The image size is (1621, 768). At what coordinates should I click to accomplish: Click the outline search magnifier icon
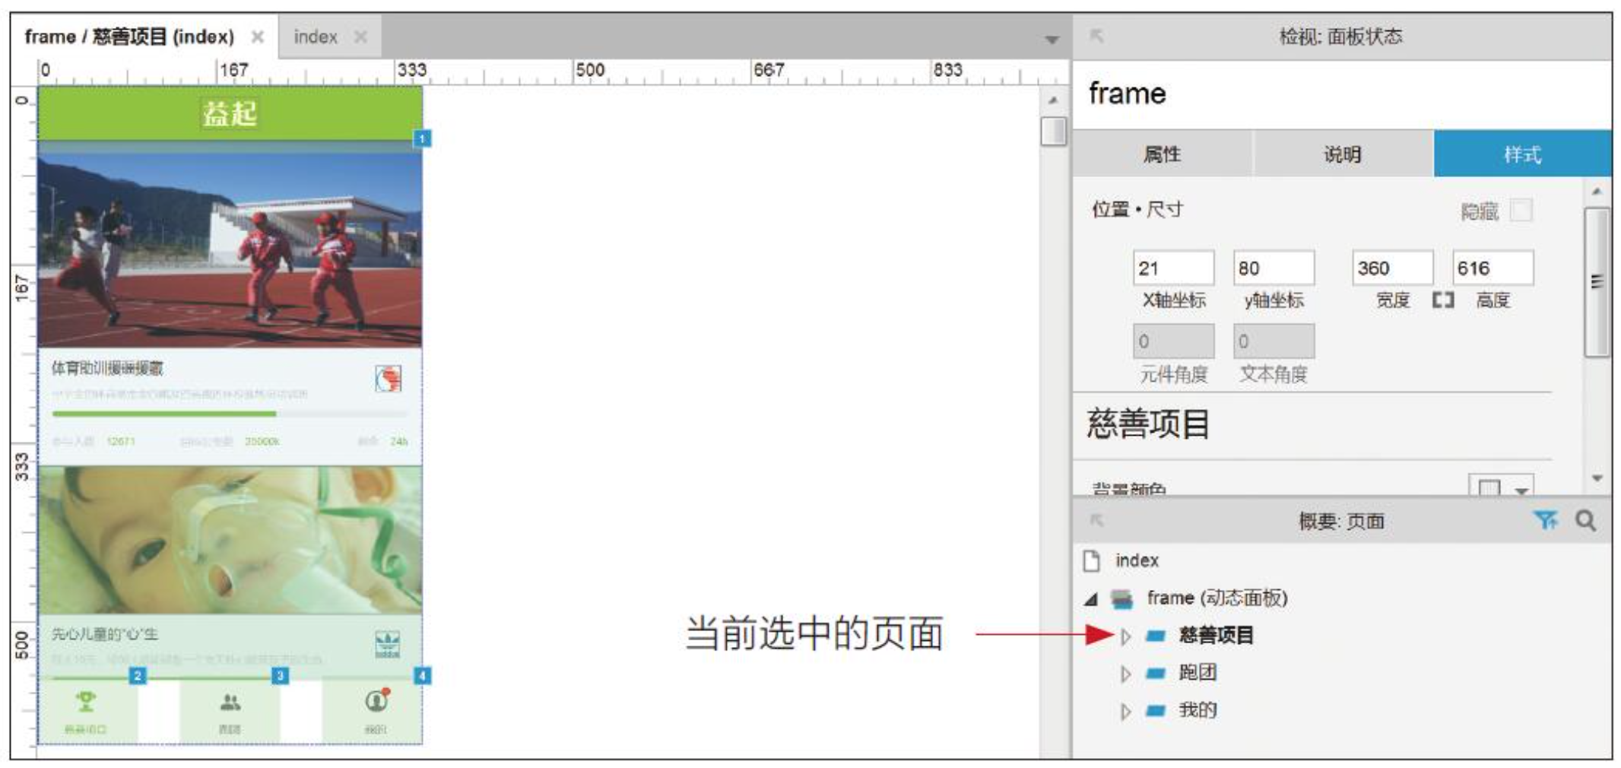coord(1585,520)
